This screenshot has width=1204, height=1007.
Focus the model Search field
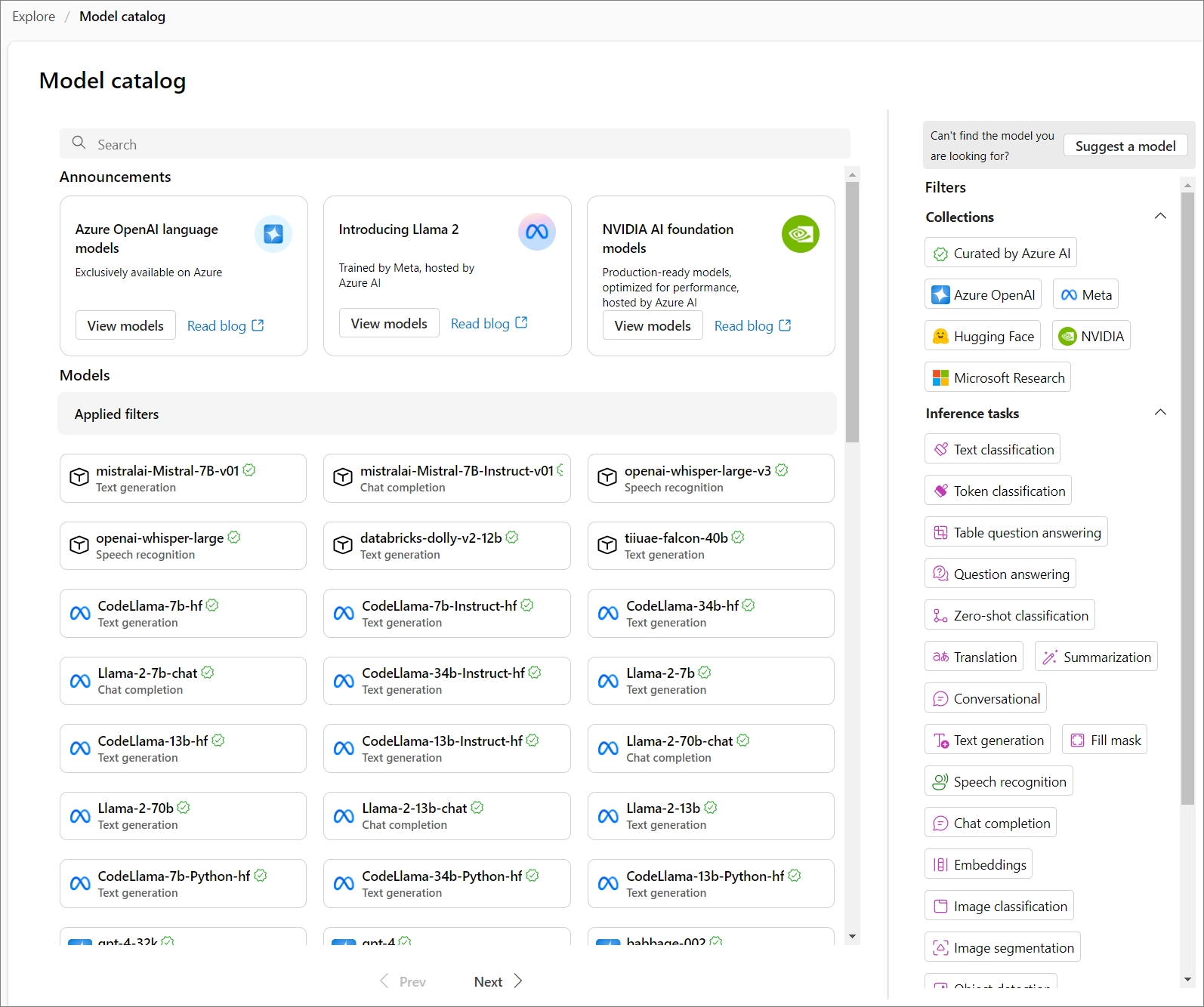(x=455, y=143)
